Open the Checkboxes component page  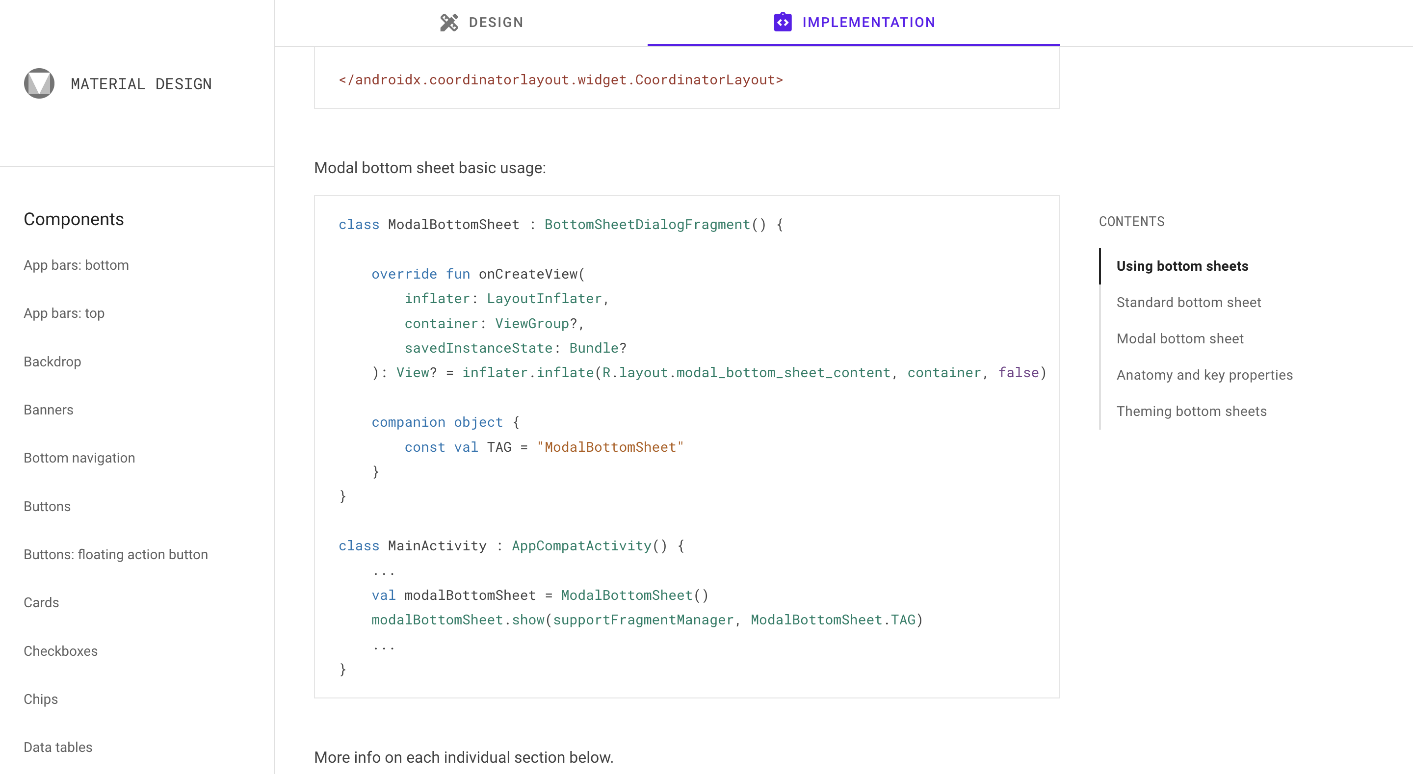click(x=60, y=651)
